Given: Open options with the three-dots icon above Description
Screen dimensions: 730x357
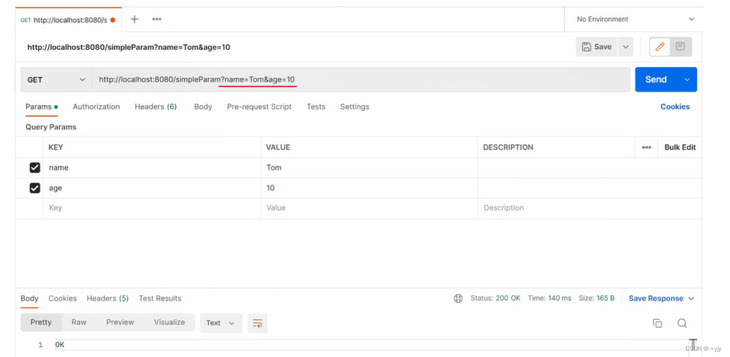Looking at the screenshot, I should click(x=646, y=147).
